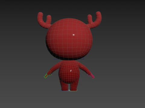145x108 pixels.
Task: Click the character's right arm mesh
Action: click(x=85, y=69)
